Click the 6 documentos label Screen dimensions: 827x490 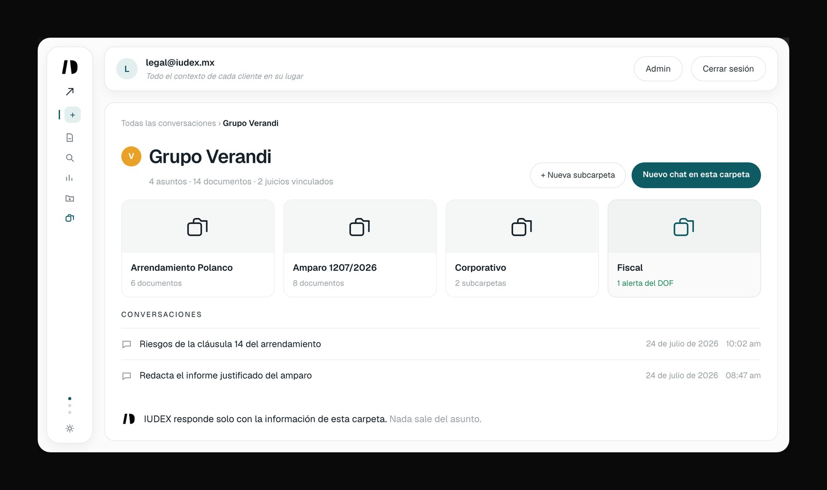[156, 283]
